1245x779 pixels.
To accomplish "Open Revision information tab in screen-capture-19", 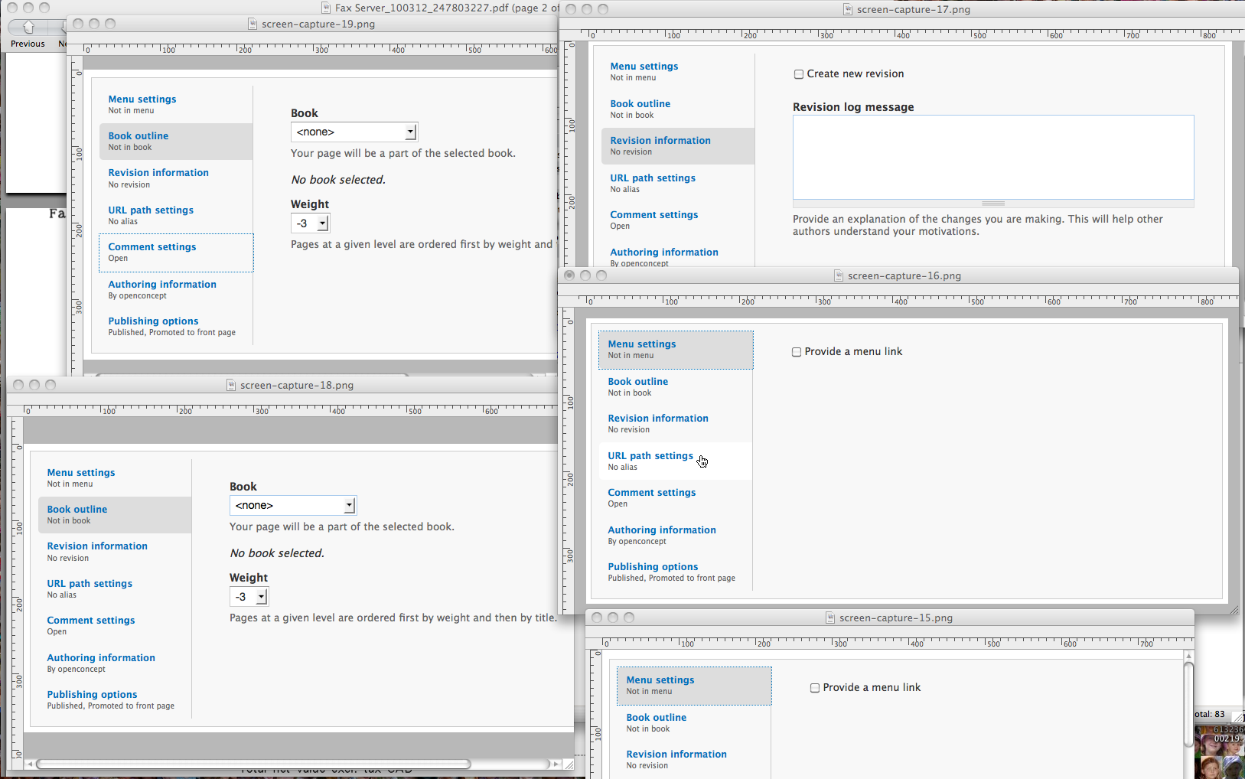I will point(176,178).
